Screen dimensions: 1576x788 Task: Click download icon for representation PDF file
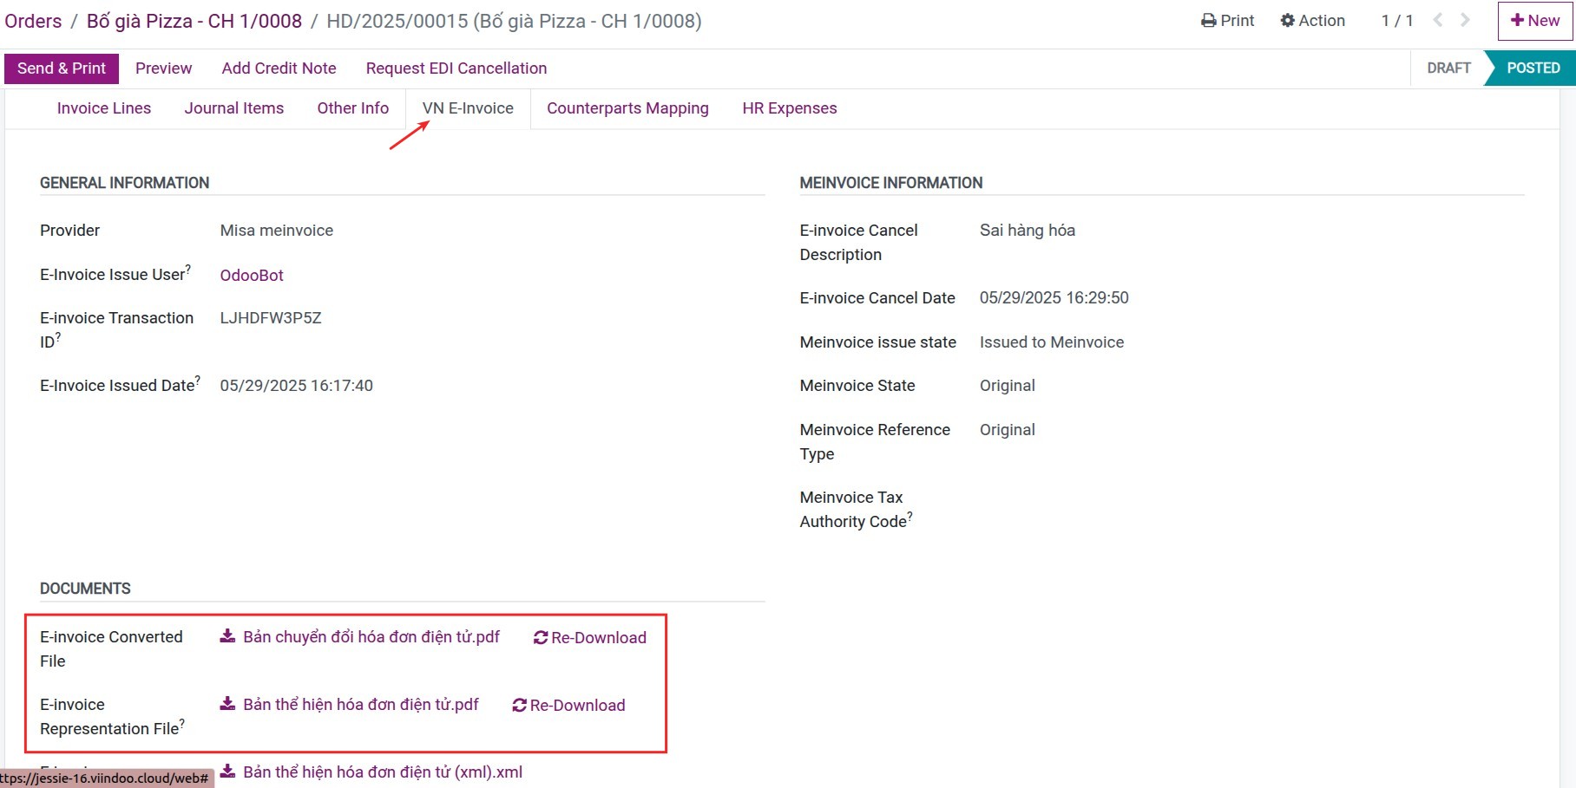click(x=227, y=704)
